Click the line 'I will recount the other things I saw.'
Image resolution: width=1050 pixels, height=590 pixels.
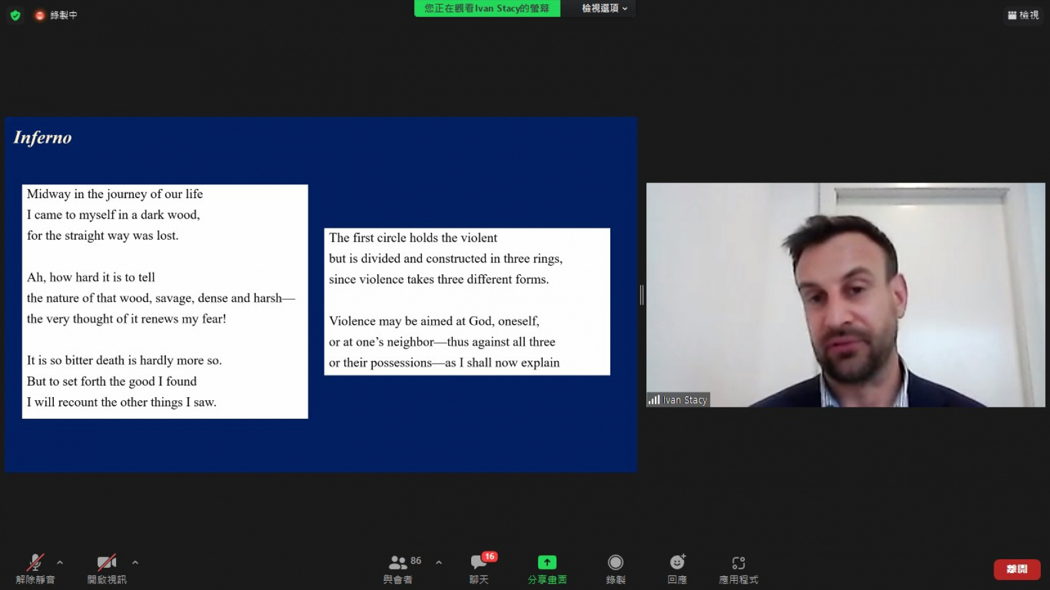coord(121,402)
